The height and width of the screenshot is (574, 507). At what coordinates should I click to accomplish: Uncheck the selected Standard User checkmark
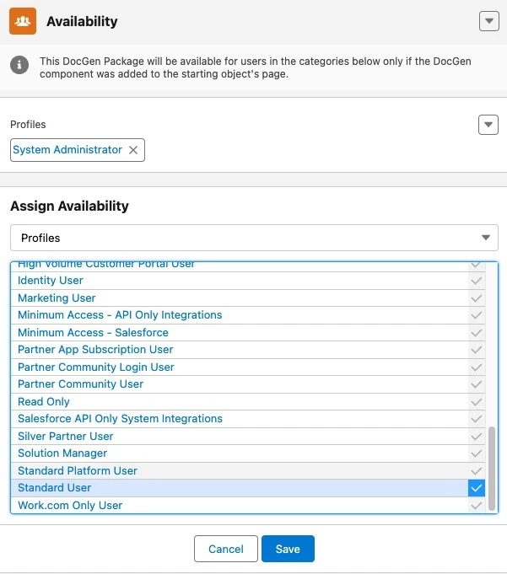477,488
